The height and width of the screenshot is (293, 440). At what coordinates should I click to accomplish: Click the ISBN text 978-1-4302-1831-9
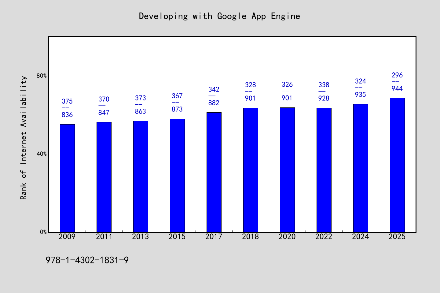point(87,260)
